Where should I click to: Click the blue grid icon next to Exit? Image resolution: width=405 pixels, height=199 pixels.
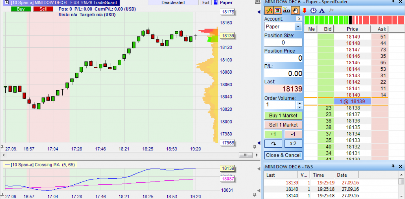[216, 2]
